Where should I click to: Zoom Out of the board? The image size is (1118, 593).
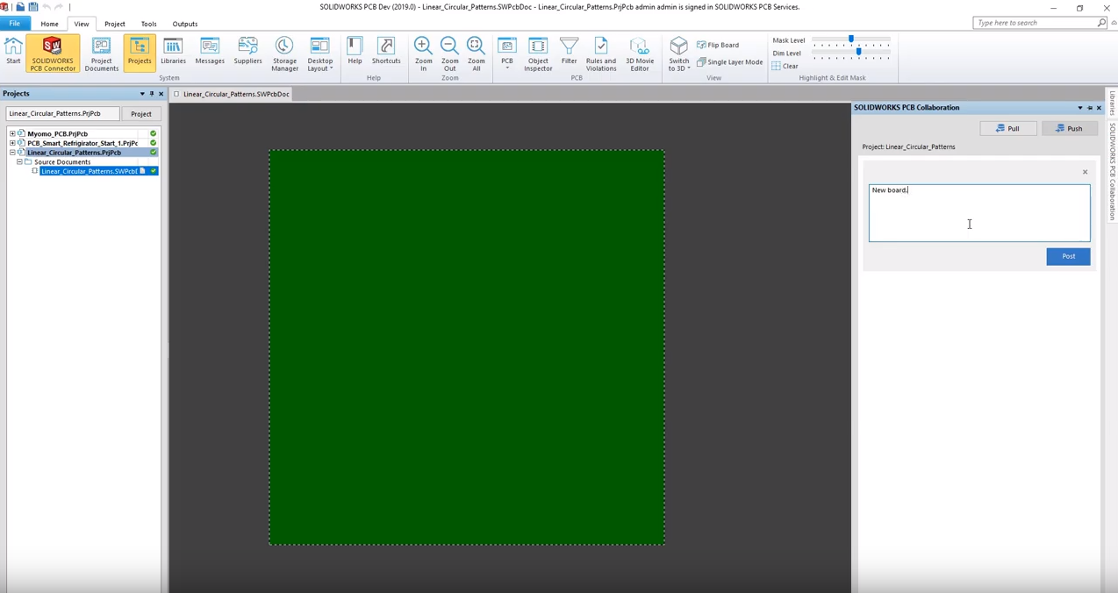pos(449,54)
